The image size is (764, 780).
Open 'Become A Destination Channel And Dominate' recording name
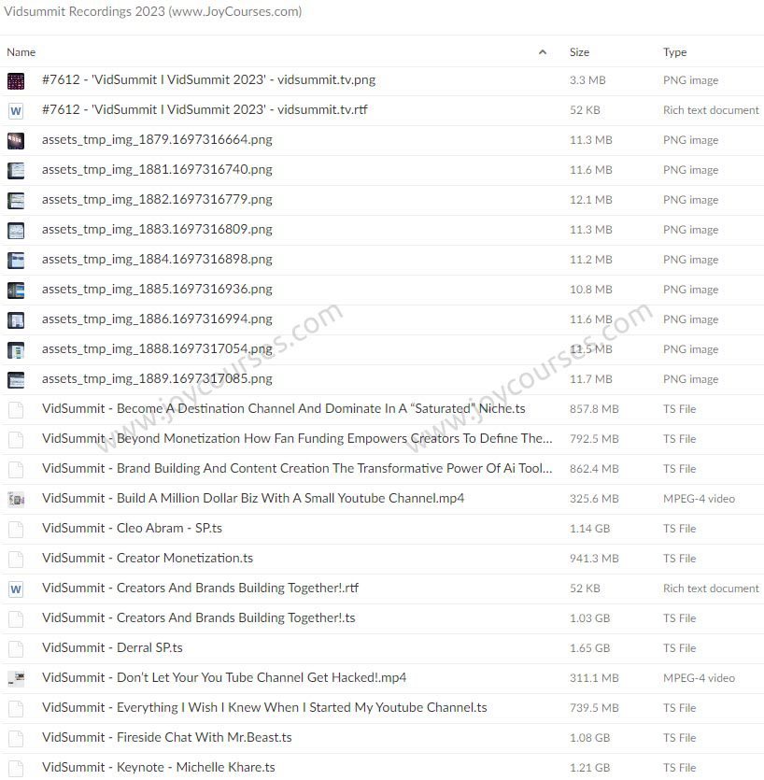284,408
